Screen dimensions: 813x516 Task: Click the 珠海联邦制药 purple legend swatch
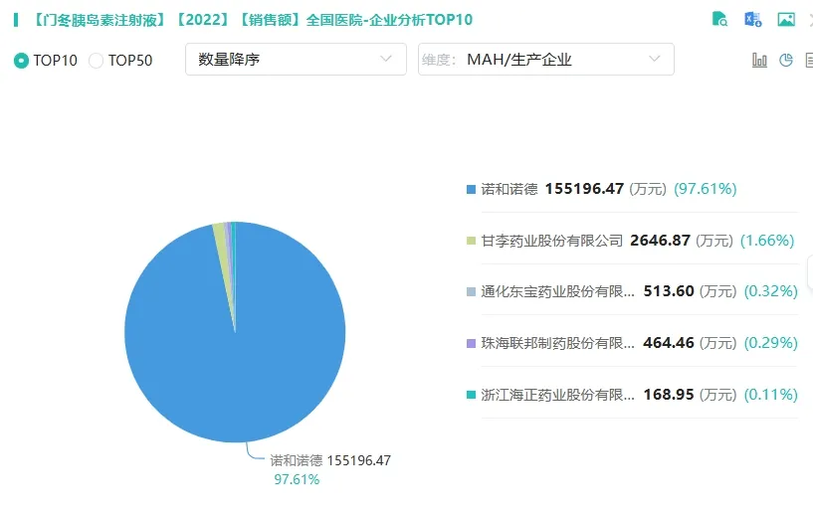[x=471, y=343]
